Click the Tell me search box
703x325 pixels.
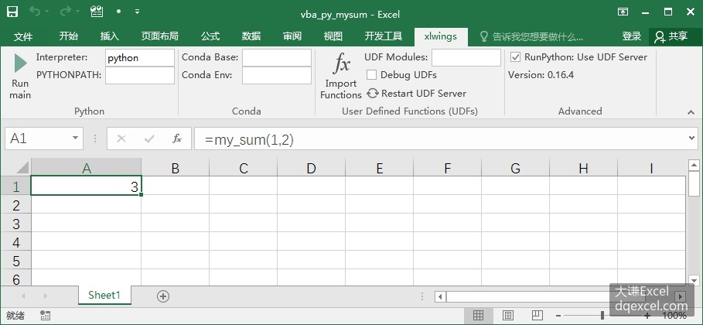[x=531, y=37]
